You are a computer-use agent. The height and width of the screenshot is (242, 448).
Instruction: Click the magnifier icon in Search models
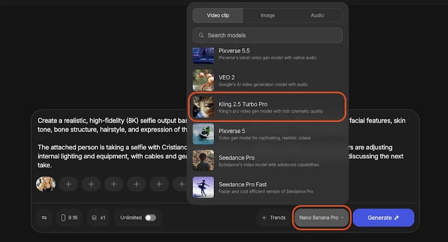coord(201,35)
